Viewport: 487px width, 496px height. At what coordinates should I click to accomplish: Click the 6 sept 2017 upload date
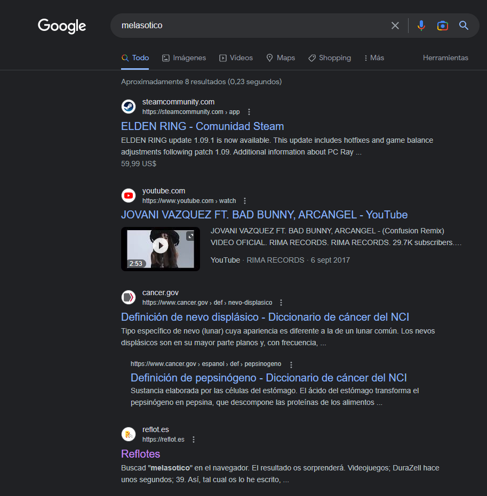[x=330, y=260]
